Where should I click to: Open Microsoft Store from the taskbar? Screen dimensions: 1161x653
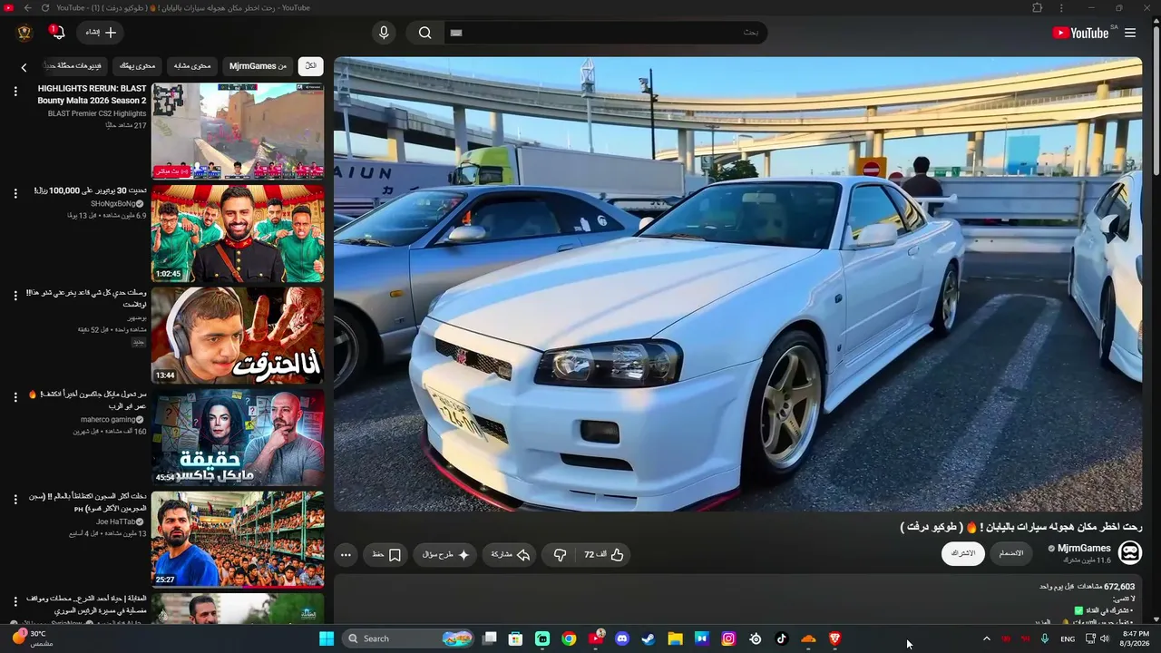pos(515,638)
